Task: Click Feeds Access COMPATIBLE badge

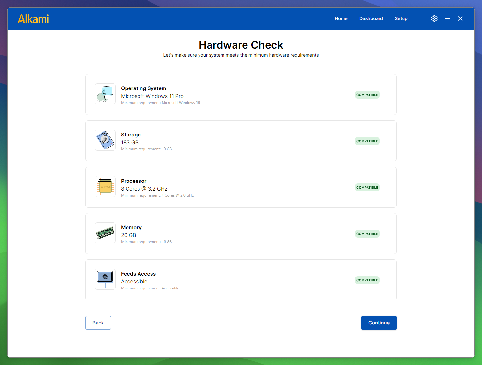Action: click(x=367, y=280)
